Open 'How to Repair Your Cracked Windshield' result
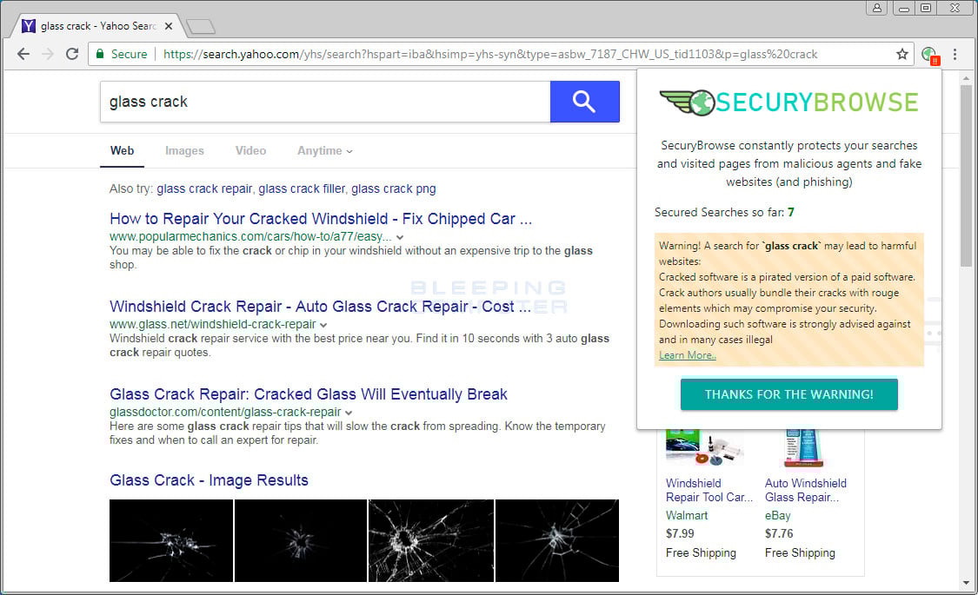This screenshot has width=978, height=595. coord(321,219)
